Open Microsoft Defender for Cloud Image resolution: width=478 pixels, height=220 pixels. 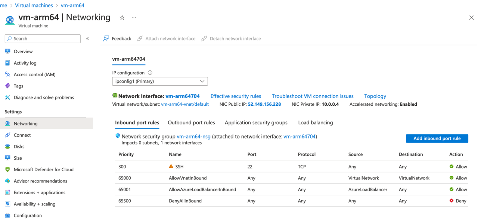coord(43,169)
